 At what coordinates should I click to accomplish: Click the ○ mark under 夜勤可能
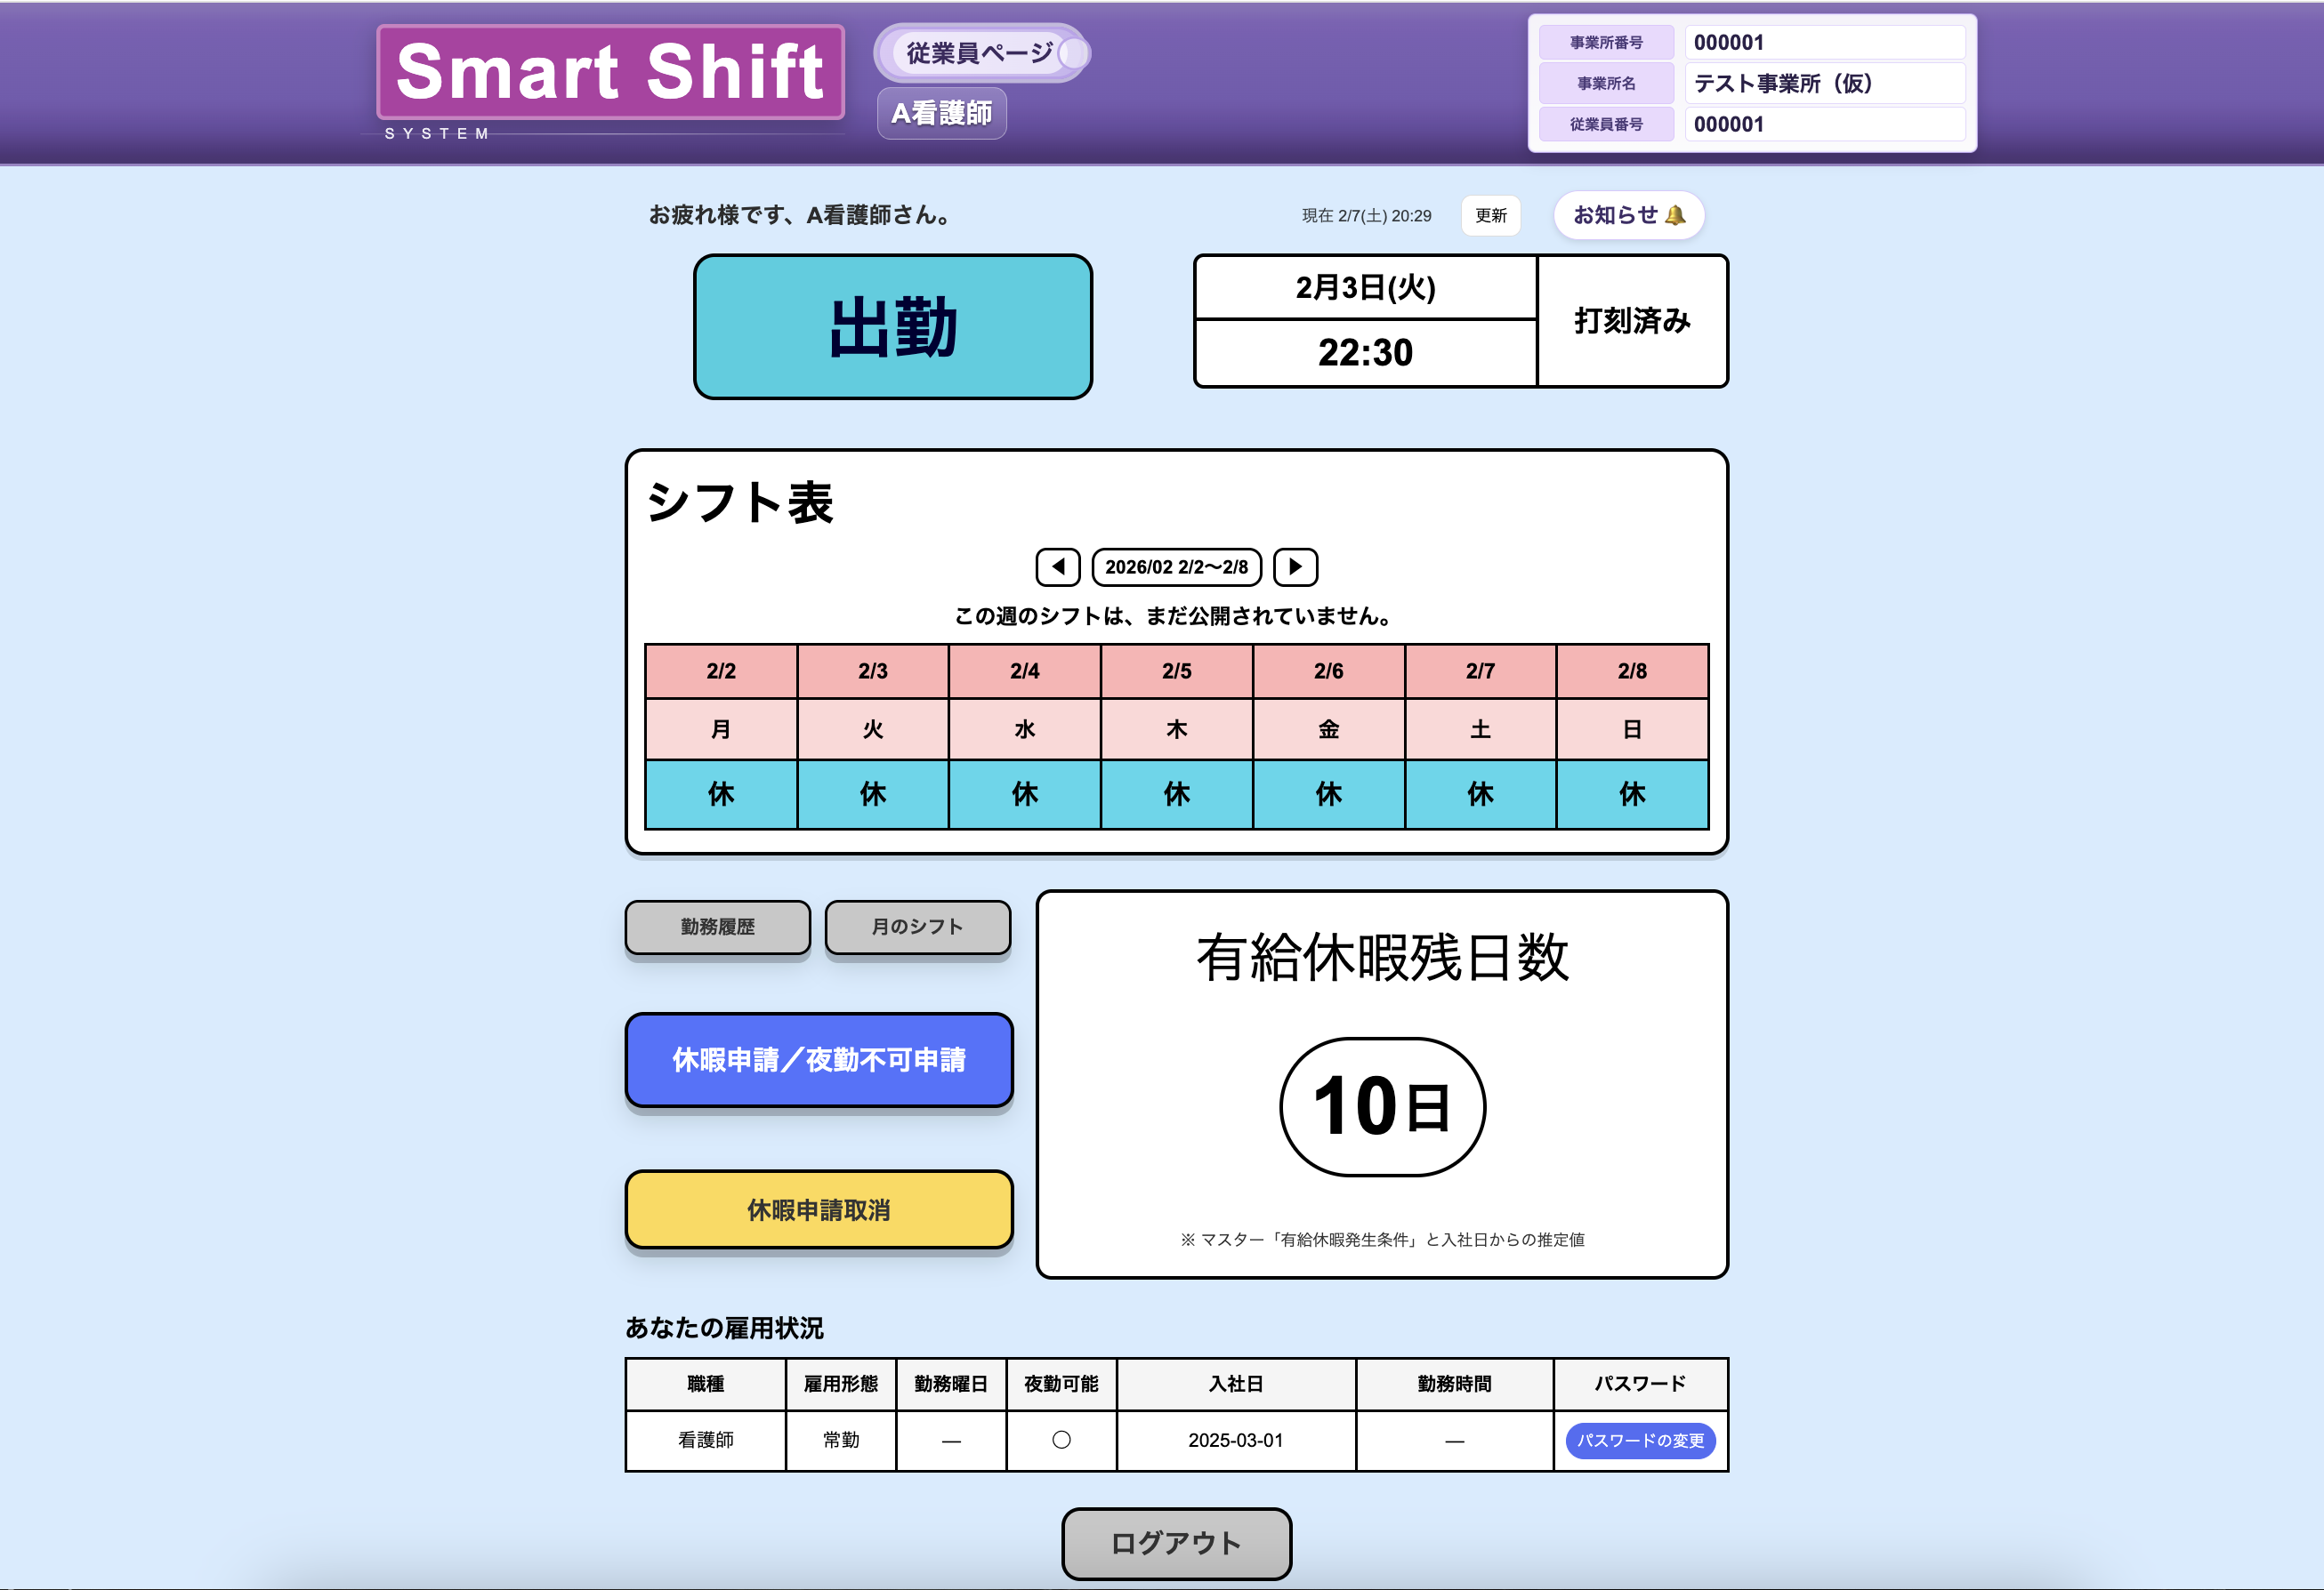point(1061,1440)
